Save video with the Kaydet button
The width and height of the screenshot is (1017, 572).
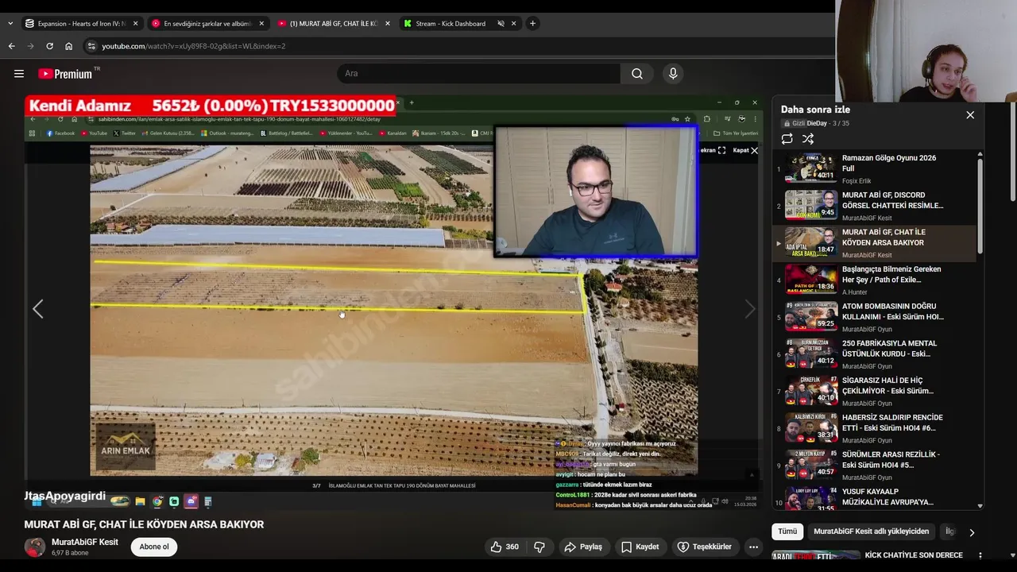click(640, 547)
